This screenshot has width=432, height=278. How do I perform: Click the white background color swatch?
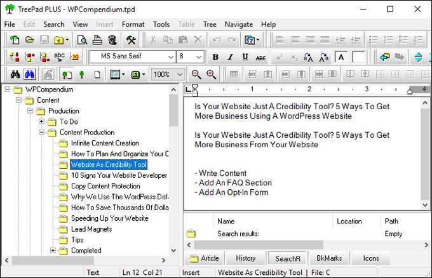coord(358,57)
